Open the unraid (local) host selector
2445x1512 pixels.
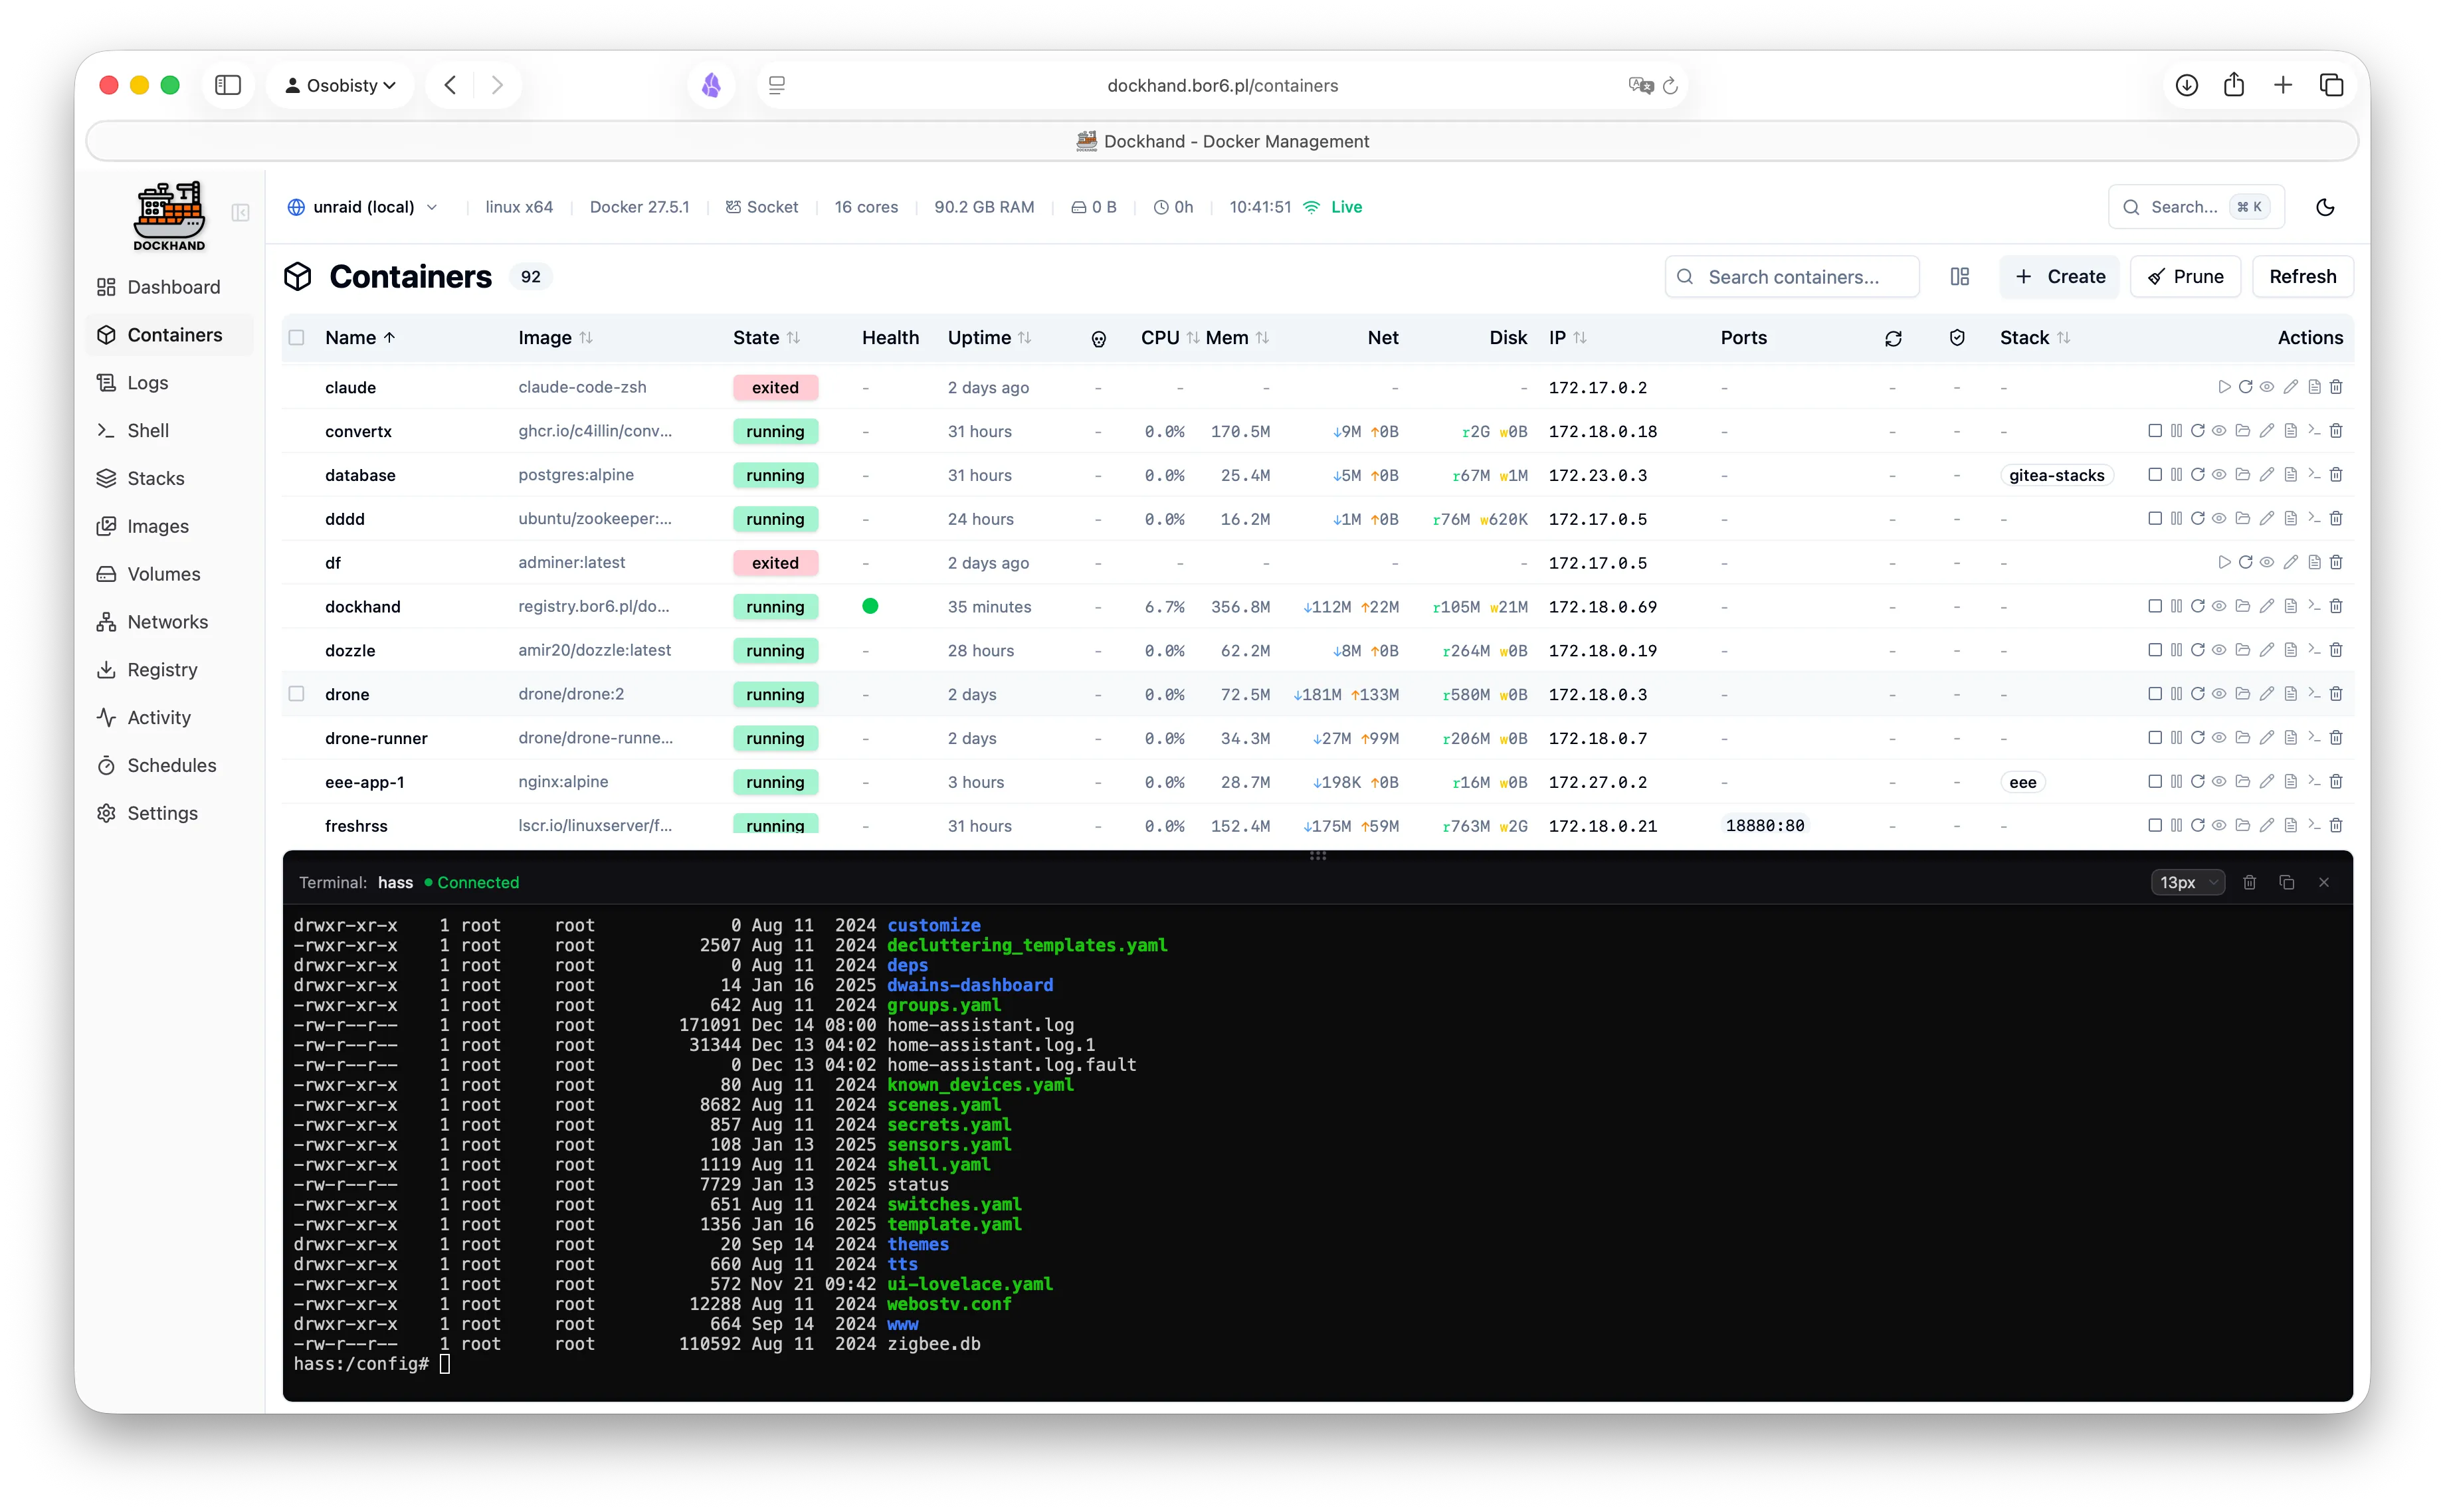pyautogui.click(x=362, y=207)
